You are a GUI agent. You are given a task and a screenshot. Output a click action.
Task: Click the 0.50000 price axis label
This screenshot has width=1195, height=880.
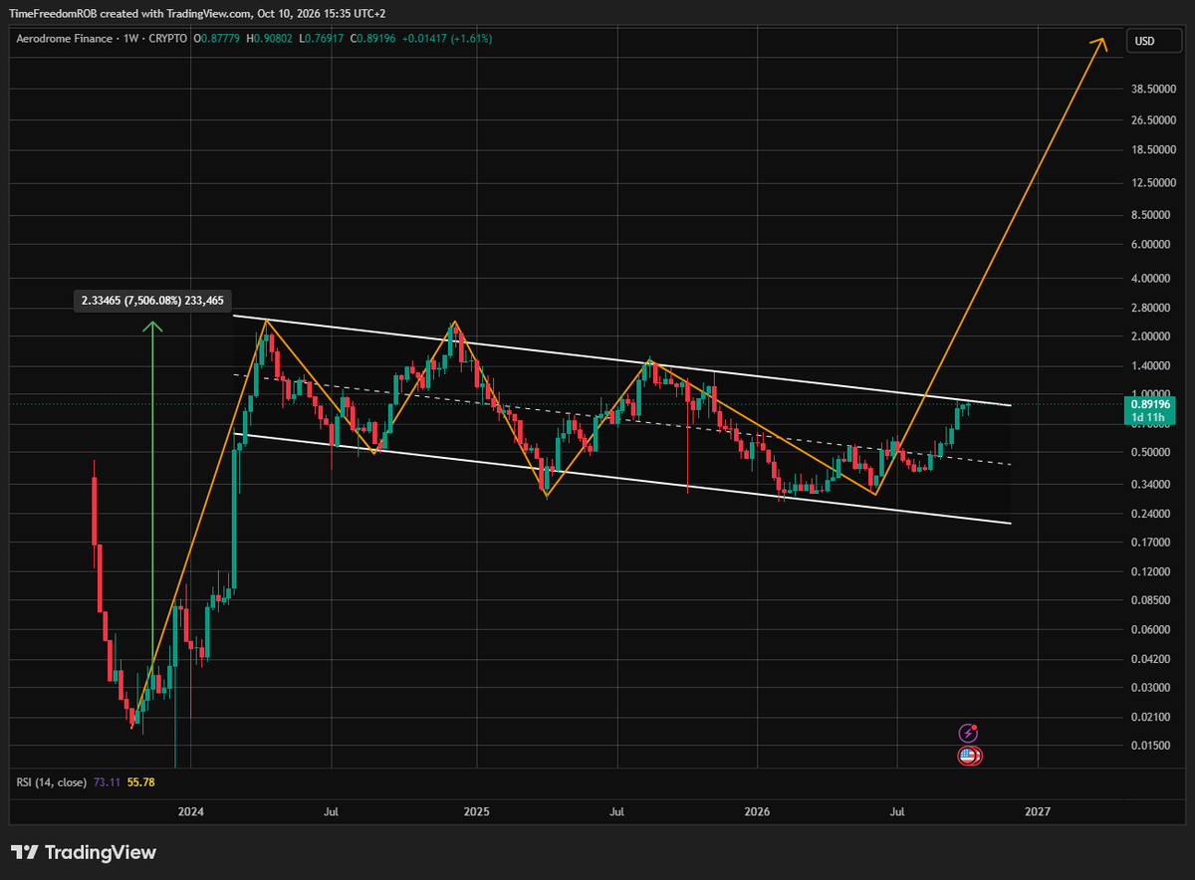[x=1149, y=453]
